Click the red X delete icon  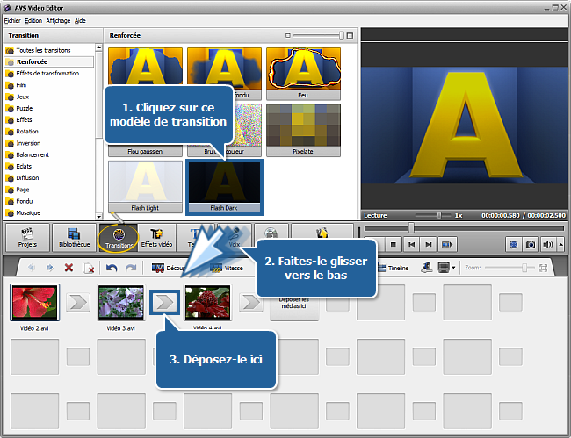69,268
